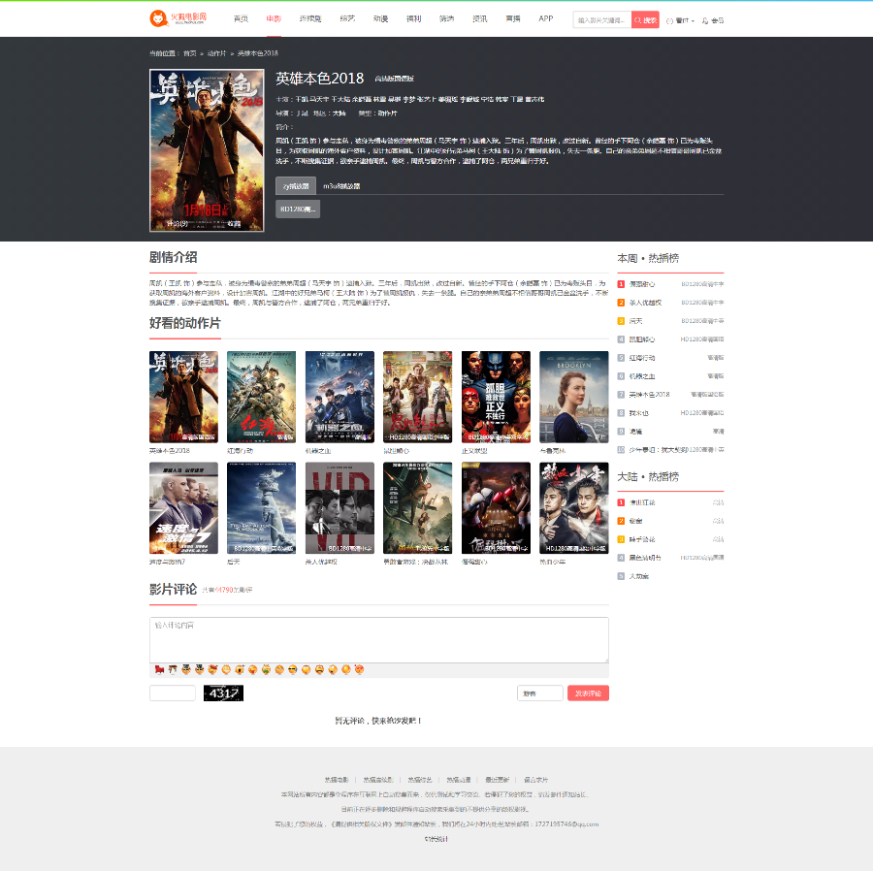The height and width of the screenshot is (871, 873).
Task: Click the 最近更新 footer link
Action: point(497,780)
